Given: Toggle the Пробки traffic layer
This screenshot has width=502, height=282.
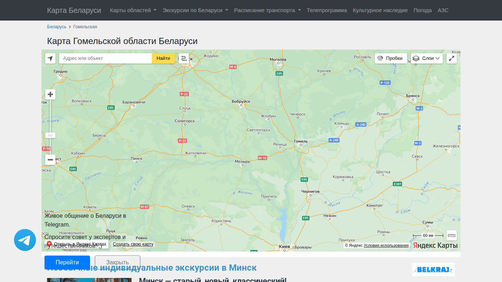Looking at the screenshot, I should click(x=391, y=58).
